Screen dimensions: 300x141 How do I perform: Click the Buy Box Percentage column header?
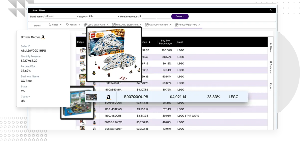[165, 42]
